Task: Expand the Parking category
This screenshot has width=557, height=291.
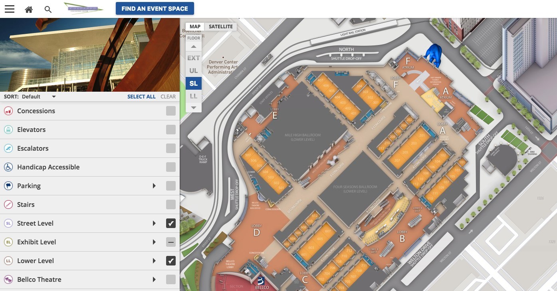Action: (155, 186)
